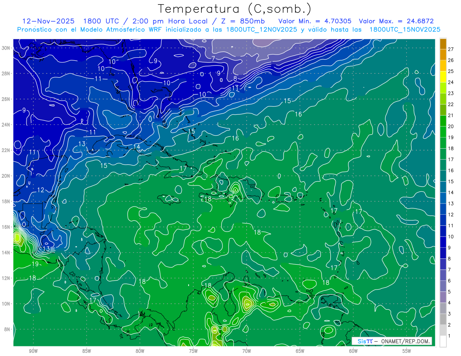Viewport: 461px width, 356px height.
Task: Click the longitude axis label '85W'
Action: pyautogui.click(x=86, y=351)
